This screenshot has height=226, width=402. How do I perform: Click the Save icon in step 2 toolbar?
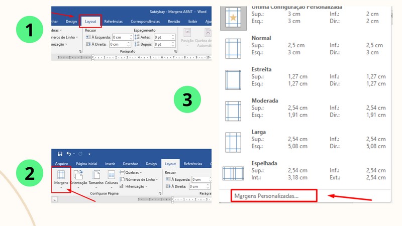pos(60,154)
